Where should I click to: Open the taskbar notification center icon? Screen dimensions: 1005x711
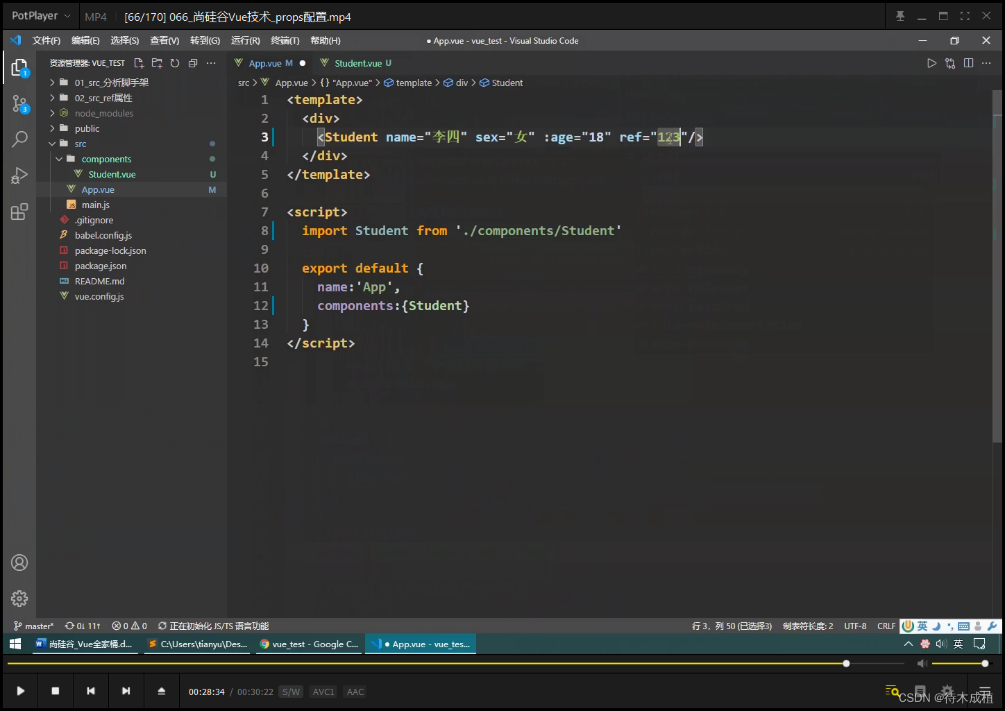[x=979, y=644]
